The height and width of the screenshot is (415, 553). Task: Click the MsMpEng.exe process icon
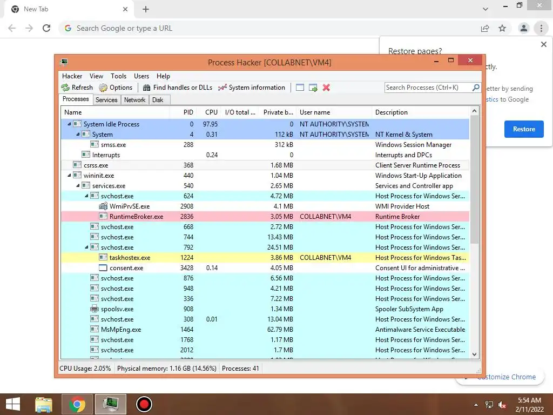pyautogui.click(x=94, y=329)
